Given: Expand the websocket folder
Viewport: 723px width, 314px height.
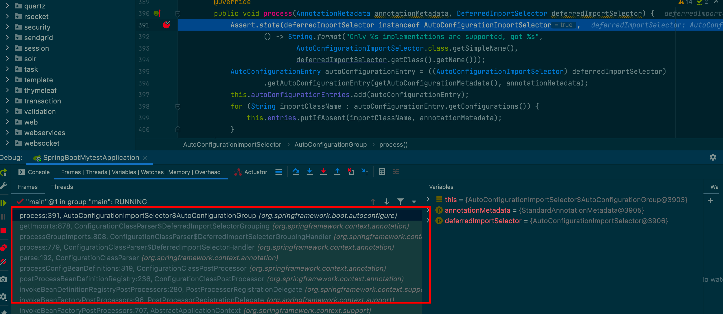Looking at the screenshot, I should (x=8, y=143).
